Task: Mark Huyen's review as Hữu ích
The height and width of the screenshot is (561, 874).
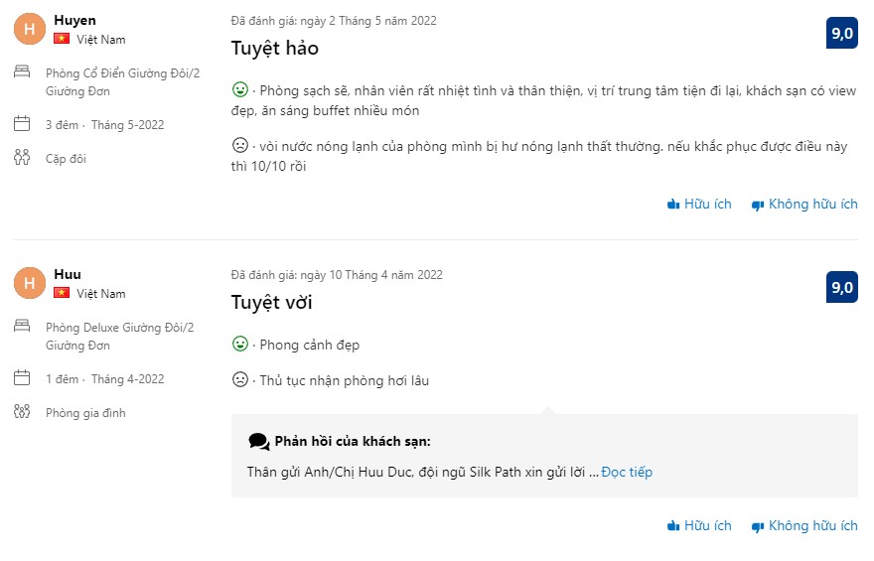Action: point(699,204)
